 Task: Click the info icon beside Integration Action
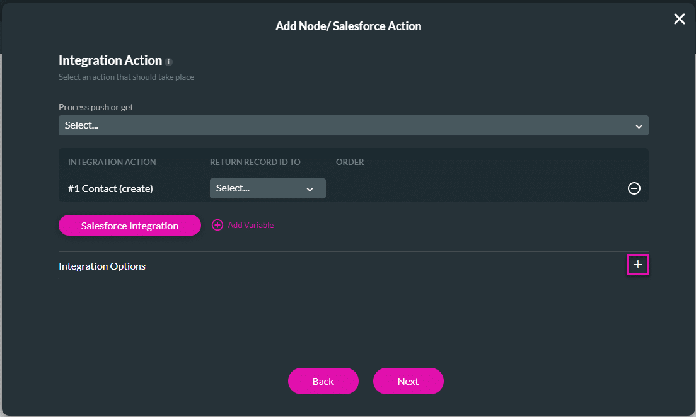point(168,61)
